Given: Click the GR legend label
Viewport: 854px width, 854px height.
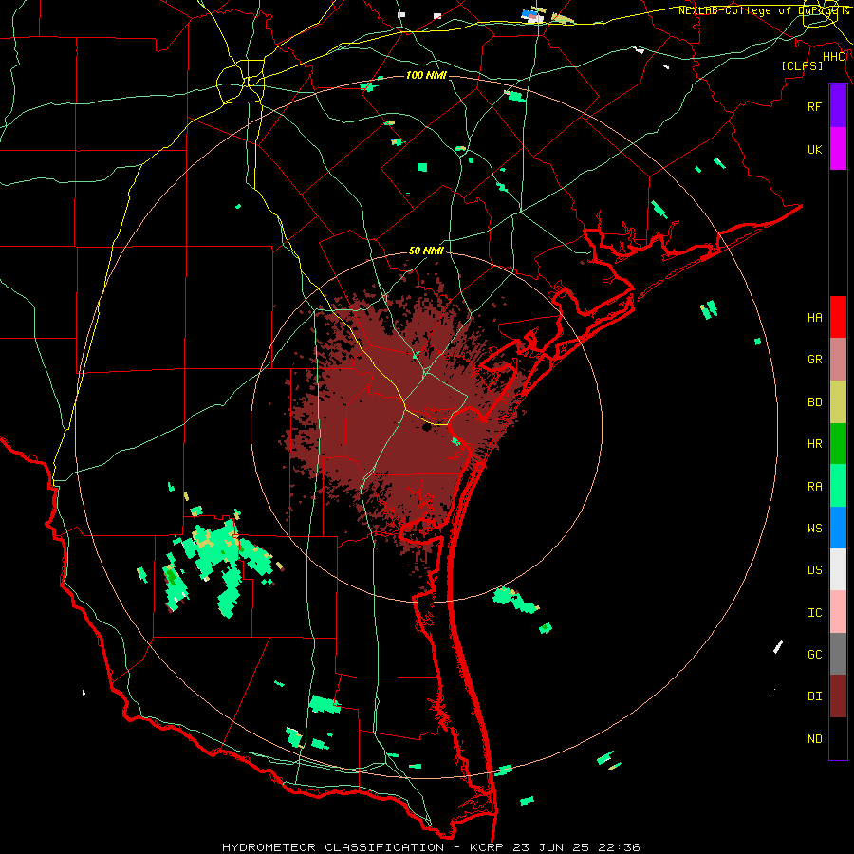Looking at the screenshot, I should tap(814, 360).
